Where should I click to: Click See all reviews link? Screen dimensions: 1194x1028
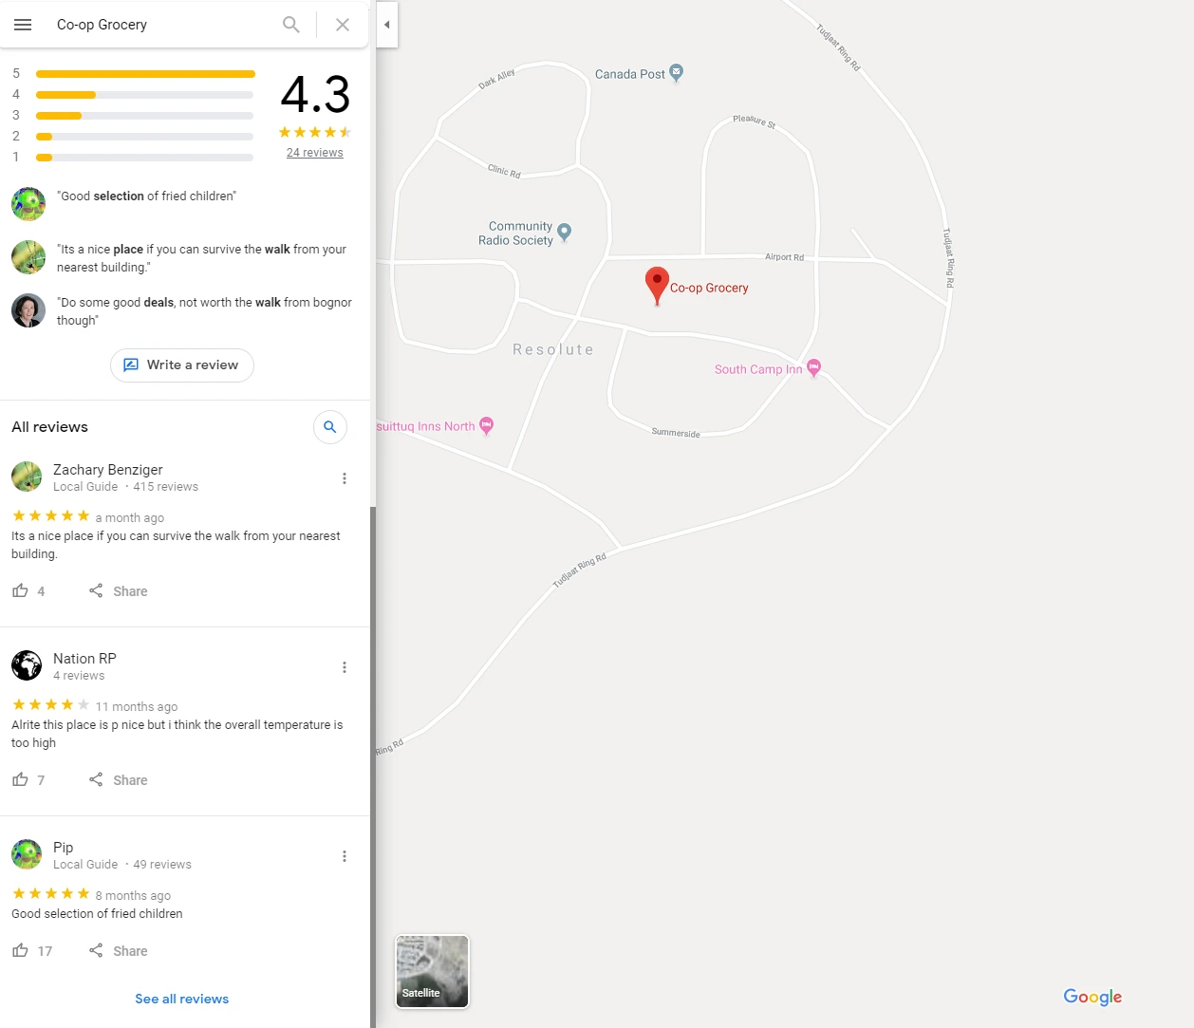click(x=182, y=999)
